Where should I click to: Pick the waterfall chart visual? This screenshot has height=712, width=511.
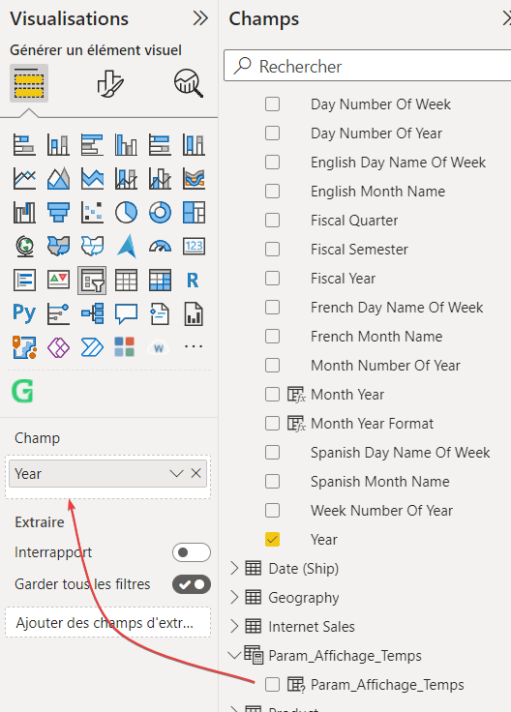24,212
